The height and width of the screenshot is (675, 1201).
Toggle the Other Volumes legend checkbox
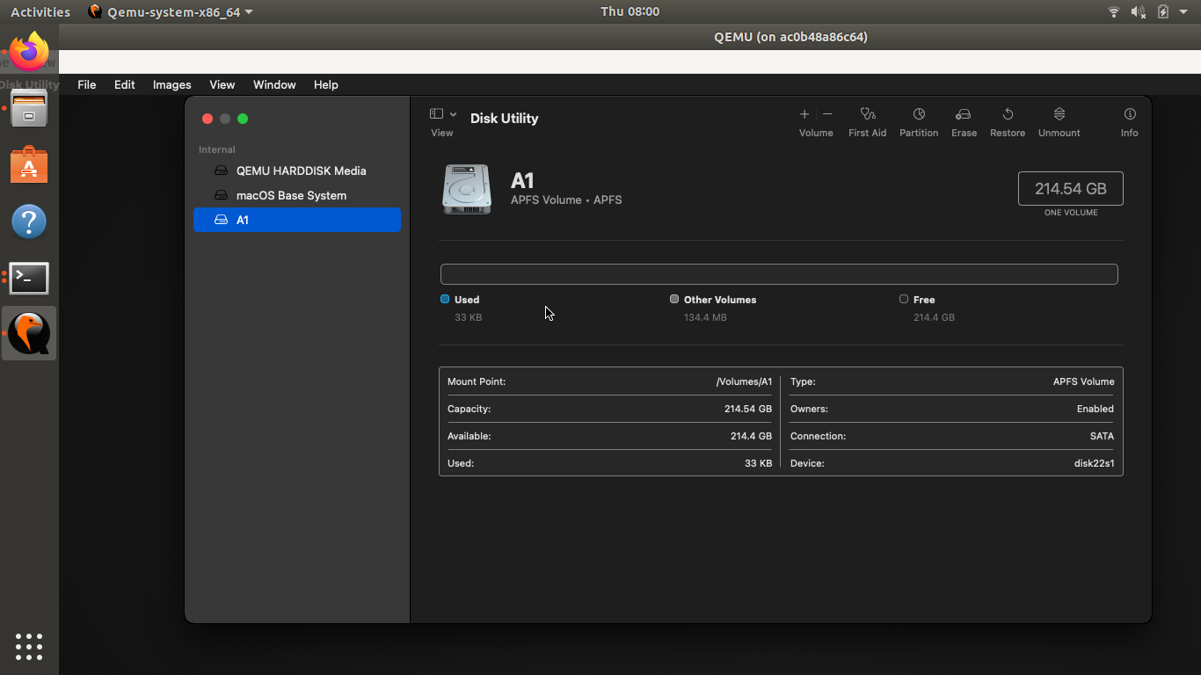coord(673,299)
